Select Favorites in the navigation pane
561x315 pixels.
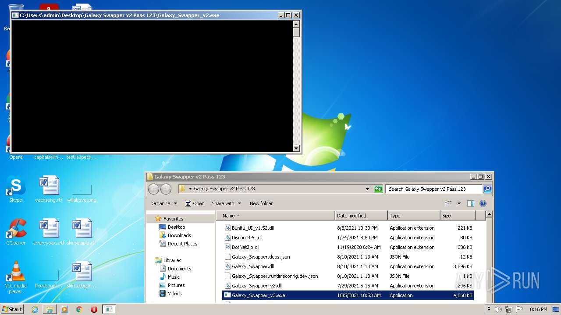tap(173, 219)
